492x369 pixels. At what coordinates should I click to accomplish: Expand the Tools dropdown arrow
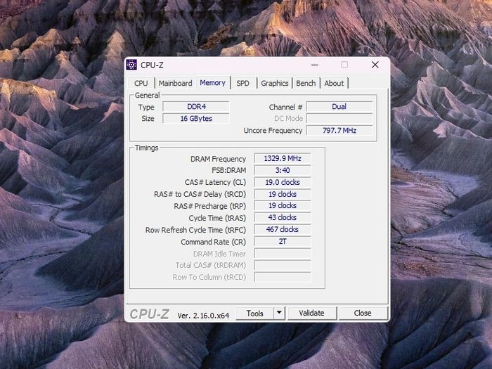[279, 313]
